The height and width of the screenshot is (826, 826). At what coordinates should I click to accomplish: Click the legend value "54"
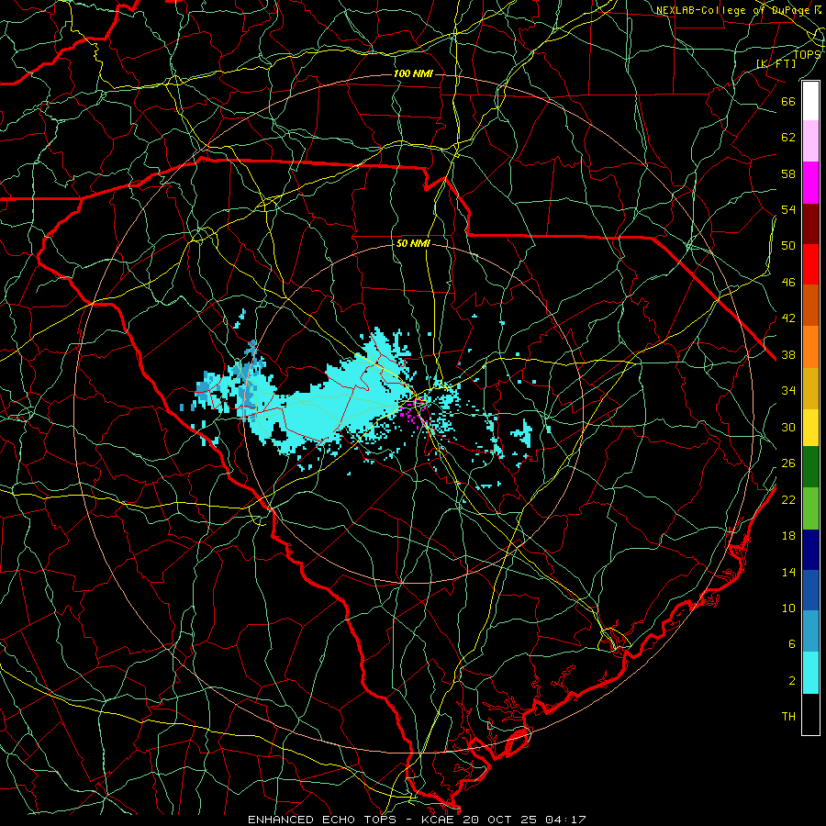pos(788,209)
